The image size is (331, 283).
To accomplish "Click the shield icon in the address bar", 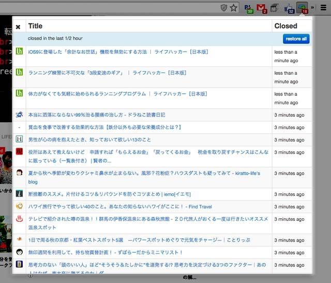I will (223, 8).
